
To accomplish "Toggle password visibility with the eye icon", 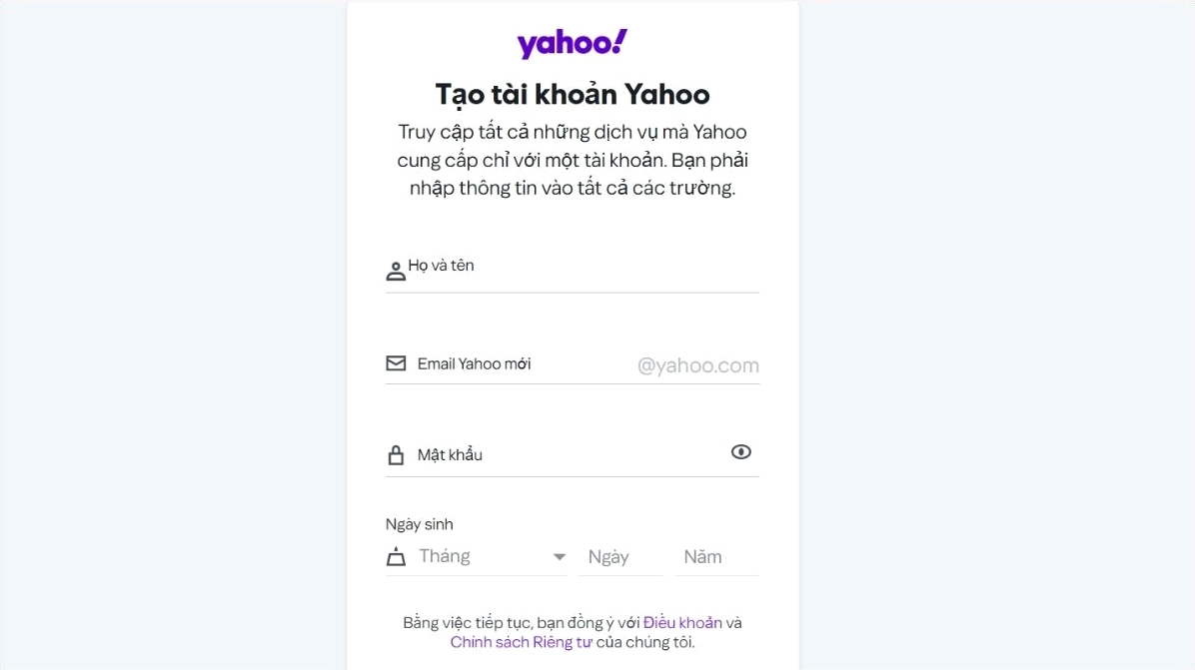I will tap(740, 451).
